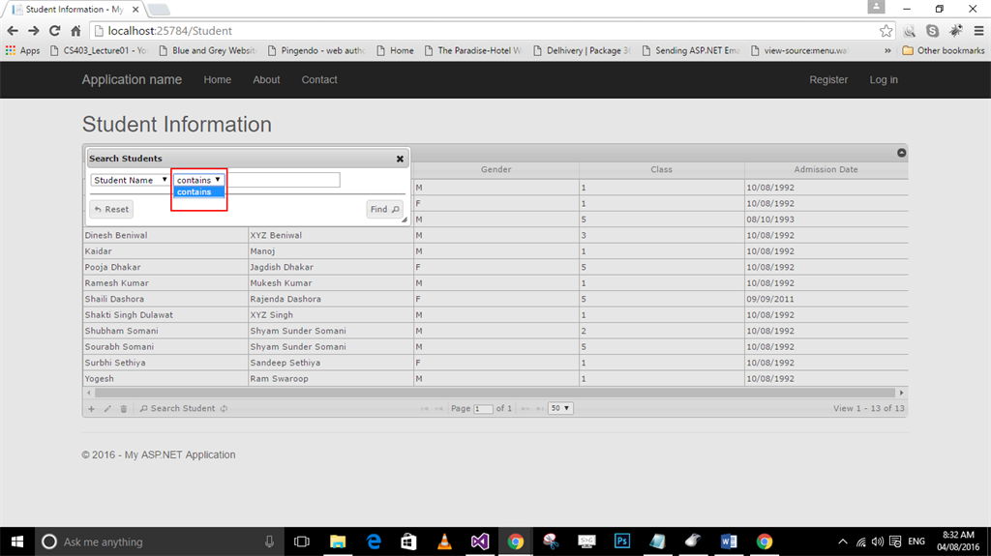991x556 pixels.
Task: Expand the bookmarks overflow chevron
Action: coord(887,50)
